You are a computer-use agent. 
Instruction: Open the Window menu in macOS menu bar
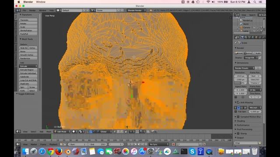click(41, 2)
